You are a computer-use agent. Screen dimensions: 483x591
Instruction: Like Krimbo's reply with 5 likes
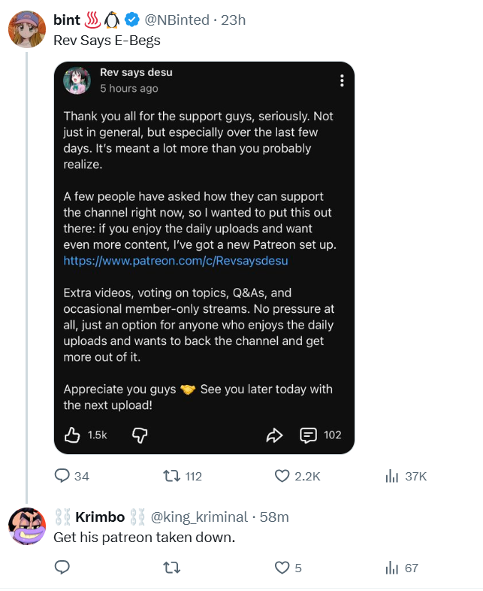tap(282, 568)
